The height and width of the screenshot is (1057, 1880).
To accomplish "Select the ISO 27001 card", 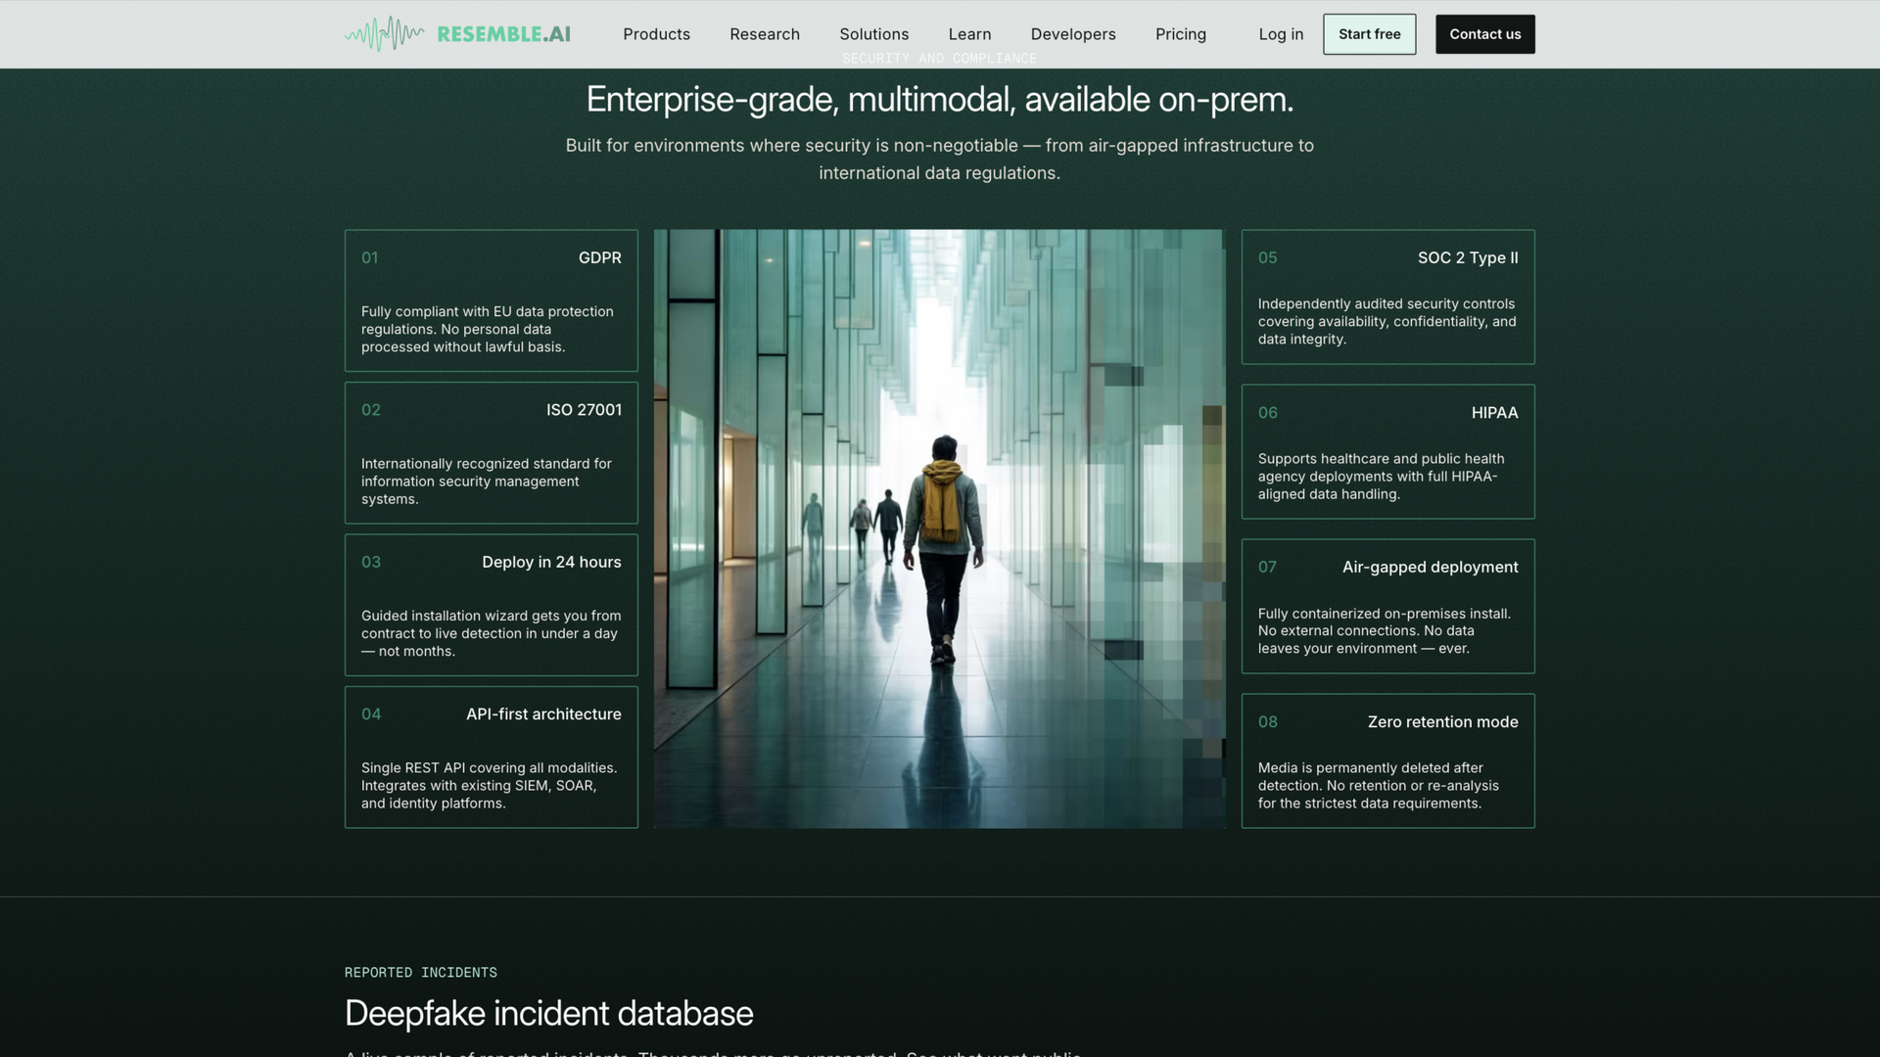I will click(491, 453).
